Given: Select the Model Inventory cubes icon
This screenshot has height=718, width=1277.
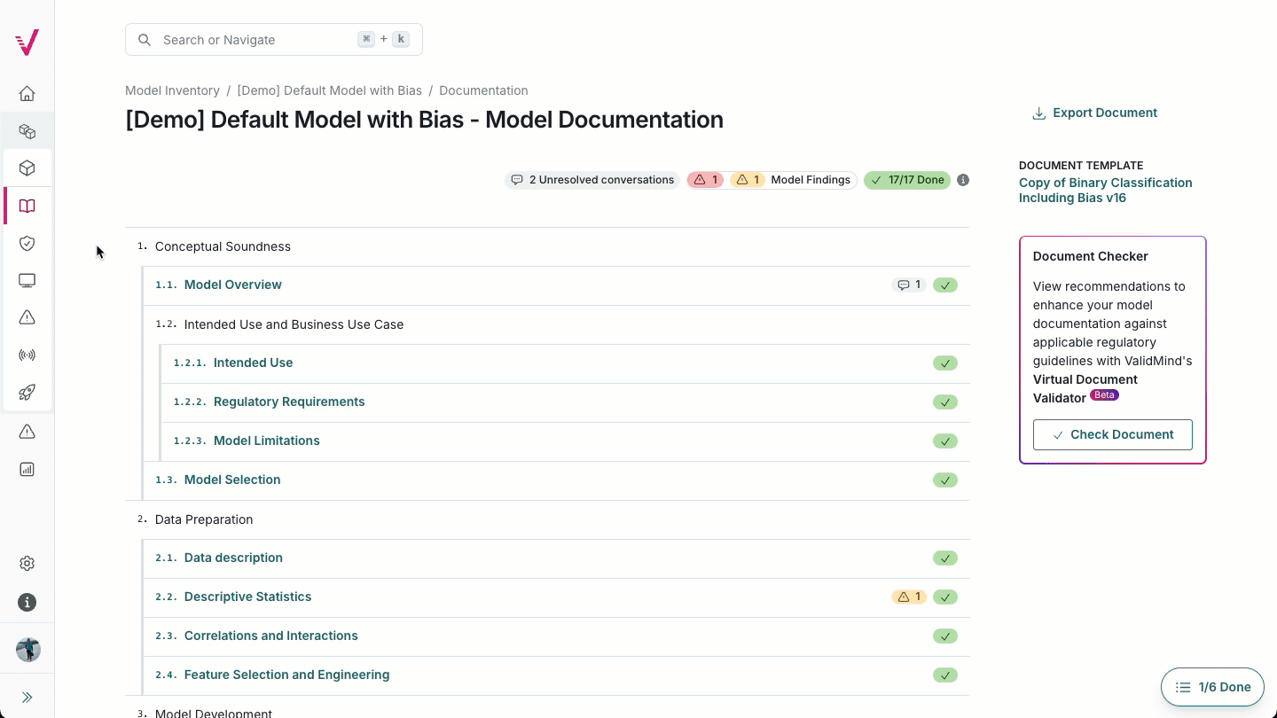Looking at the screenshot, I should [x=27, y=130].
